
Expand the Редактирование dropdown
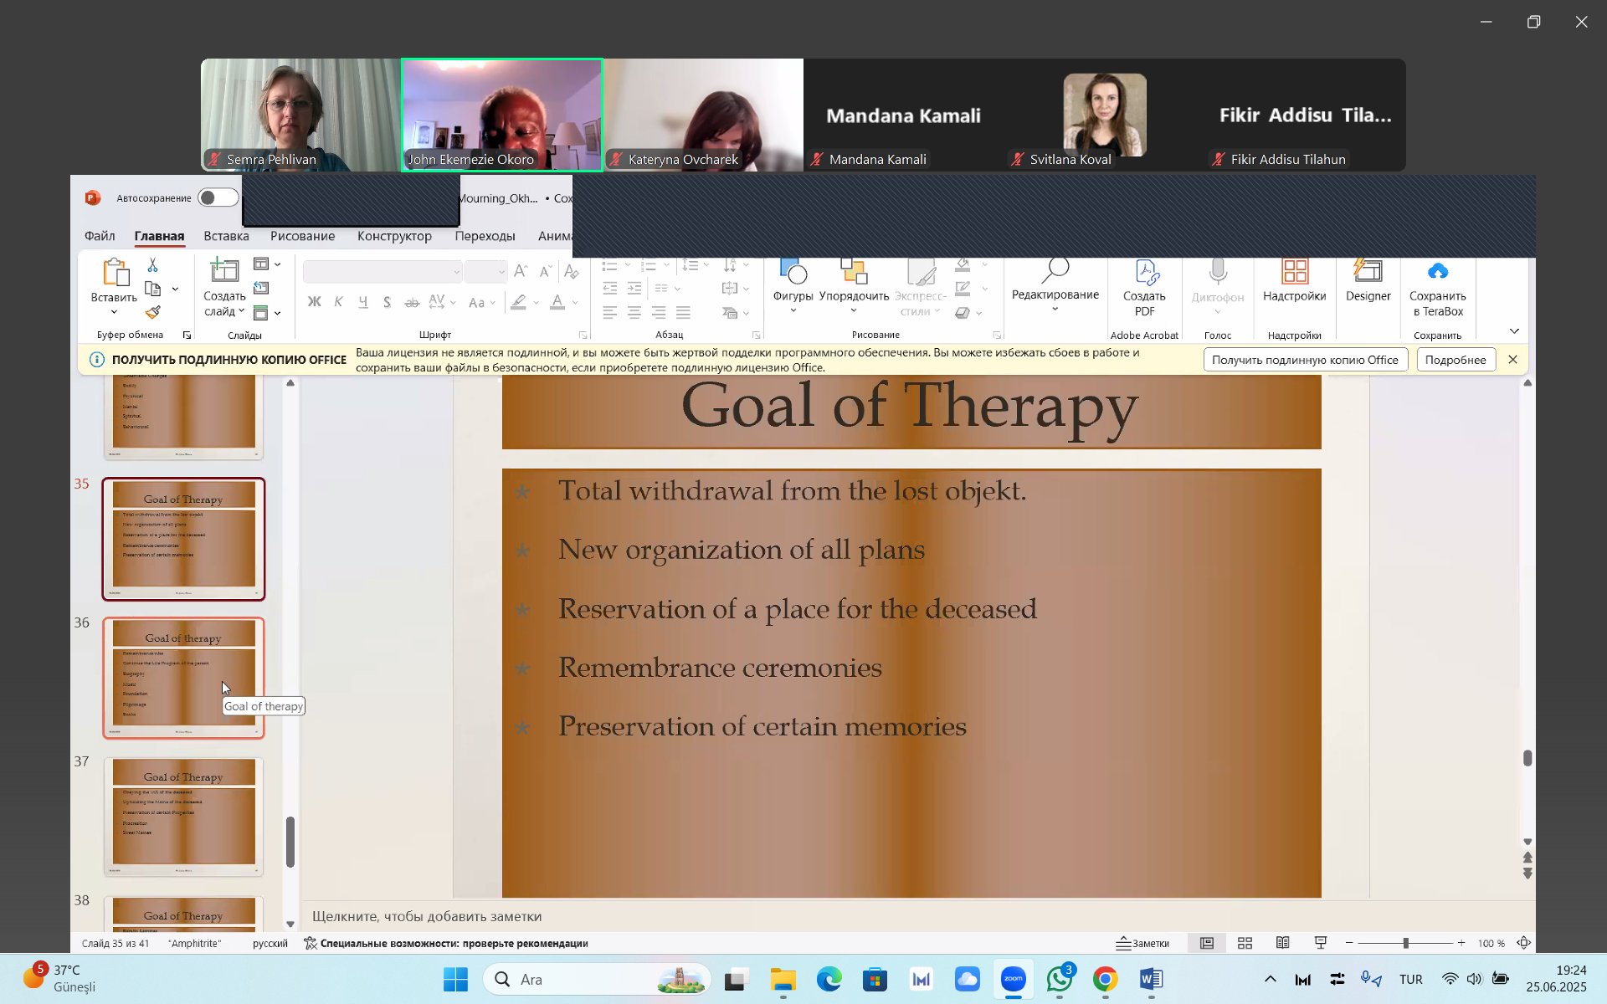tap(1055, 298)
